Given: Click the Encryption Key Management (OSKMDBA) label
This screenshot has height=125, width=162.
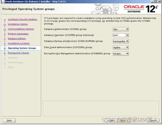Looking at the screenshot, I should pyautogui.click(x=77, y=54).
